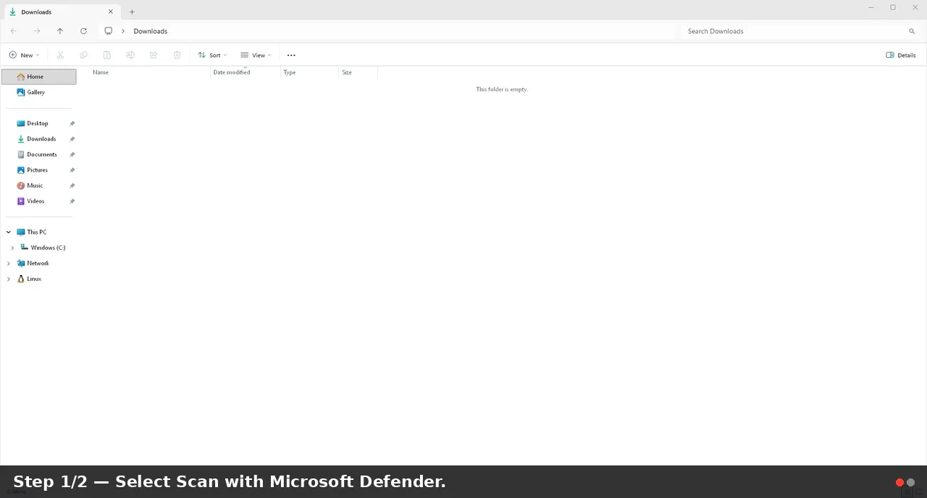Viewport: 927px width, 498px height.
Task: Click the Copy icon in toolbar
Action: pyautogui.click(x=83, y=55)
